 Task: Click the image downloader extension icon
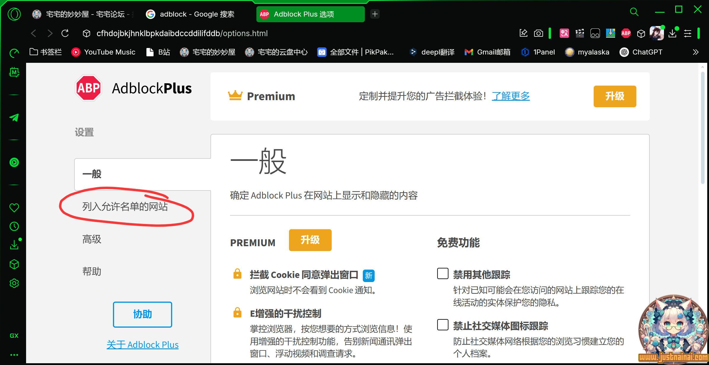(x=611, y=33)
